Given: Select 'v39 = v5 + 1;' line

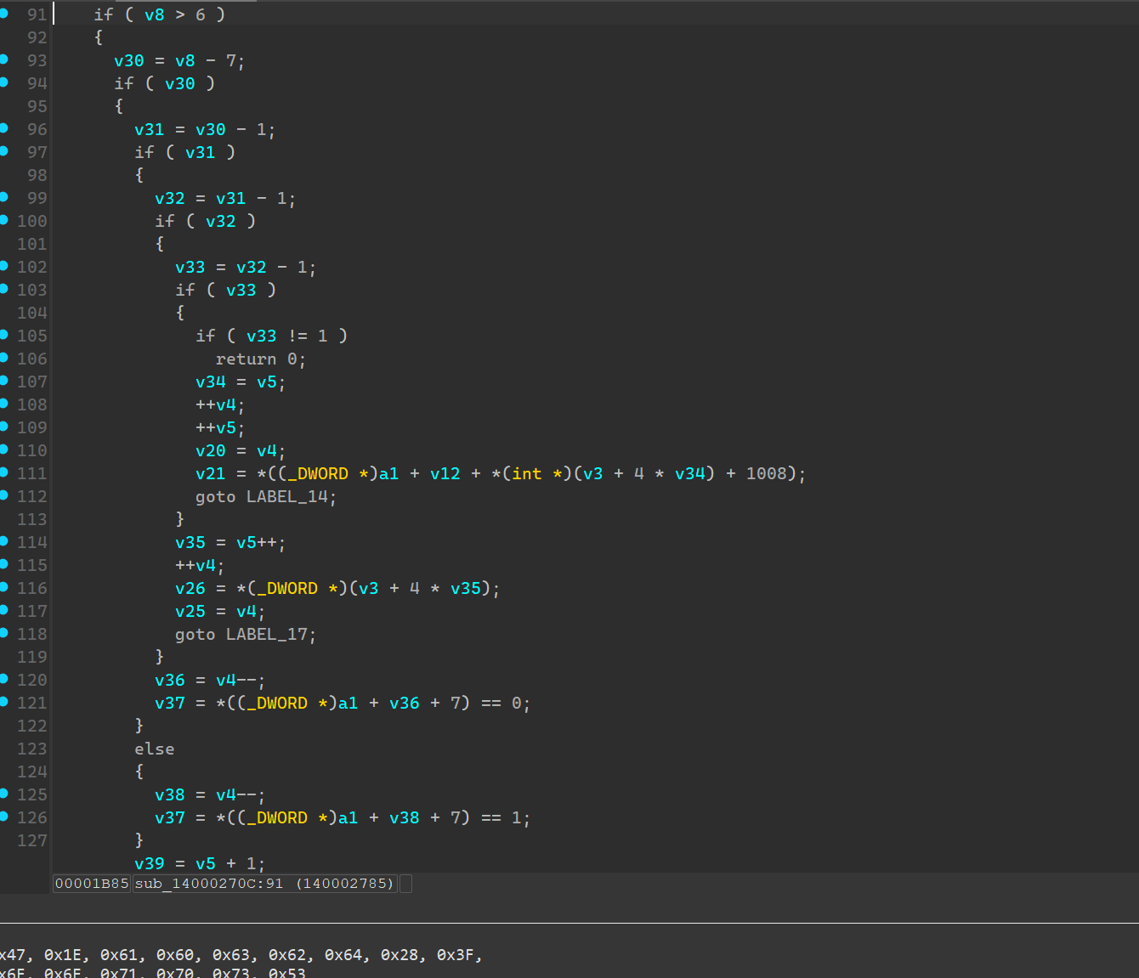Looking at the screenshot, I should click(200, 863).
